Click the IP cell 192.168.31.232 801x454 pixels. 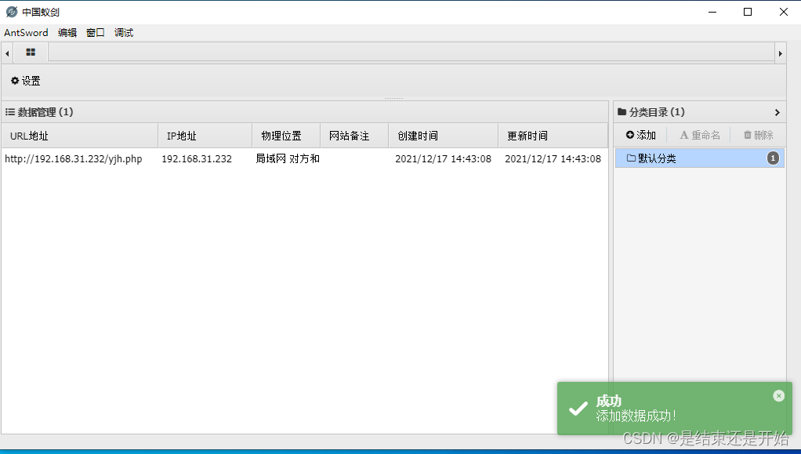[x=197, y=159]
